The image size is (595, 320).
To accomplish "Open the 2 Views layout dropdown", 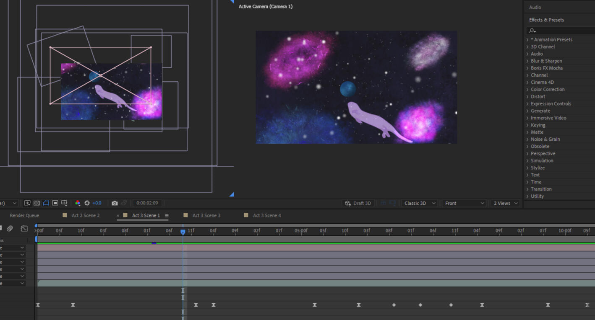I will click(x=505, y=203).
